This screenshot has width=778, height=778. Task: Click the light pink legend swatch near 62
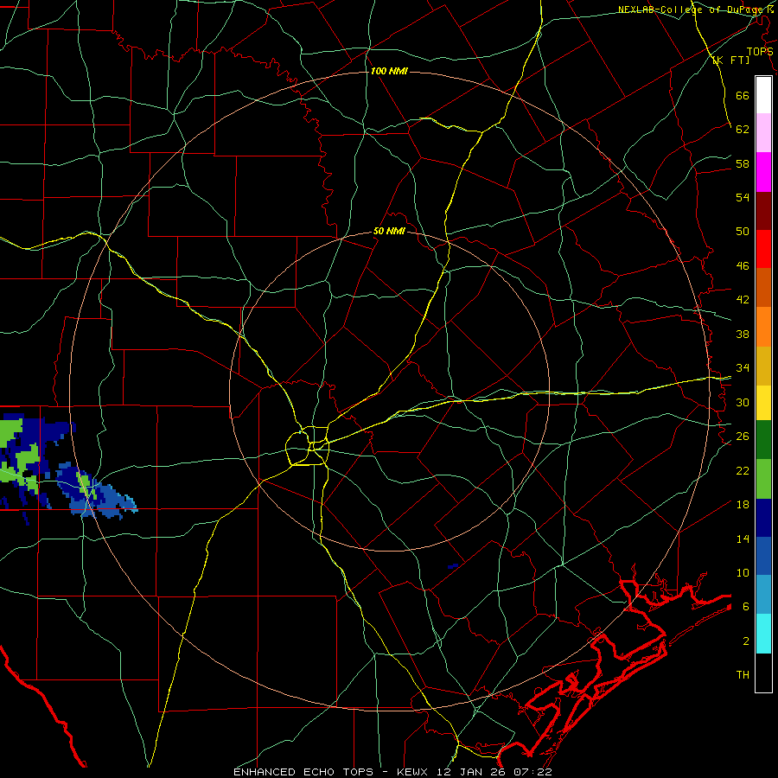pyautogui.click(x=763, y=133)
